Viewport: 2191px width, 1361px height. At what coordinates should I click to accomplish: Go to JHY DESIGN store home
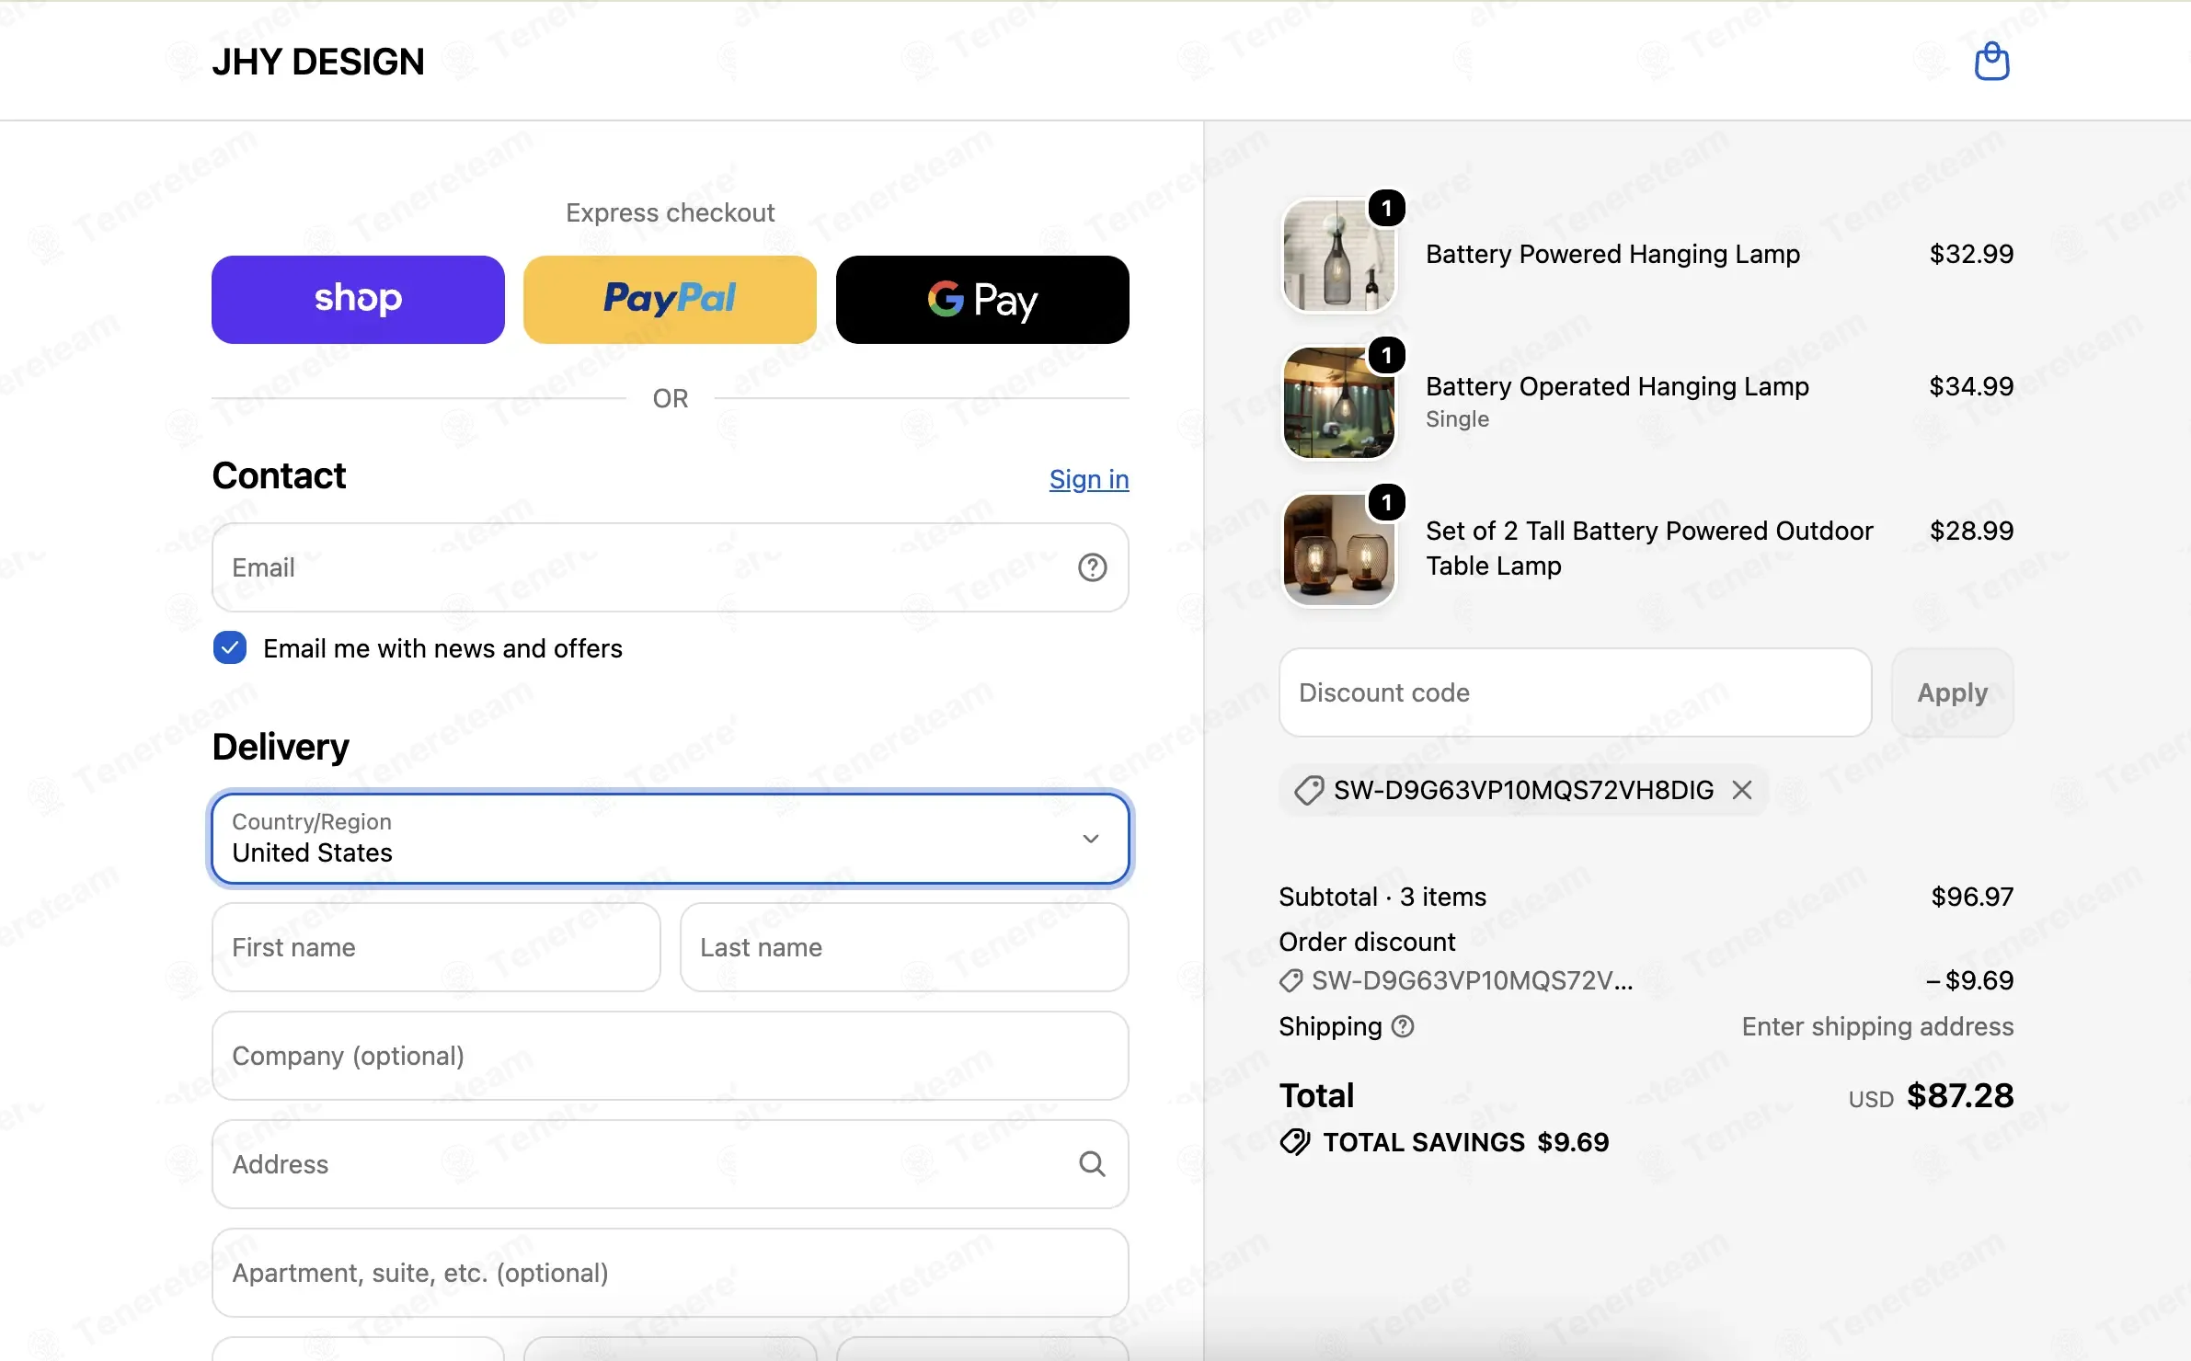318,62
